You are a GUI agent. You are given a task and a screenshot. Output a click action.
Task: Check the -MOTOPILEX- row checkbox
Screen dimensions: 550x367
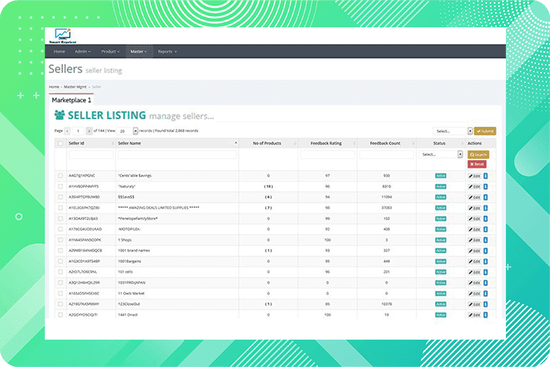pyautogui.click(x=60, y=229)
